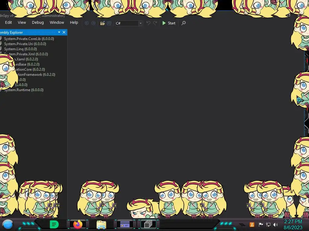The height and width of the screenshot is (231, 309).
Task: Click the save all disk icon
Action: point(109,23)
